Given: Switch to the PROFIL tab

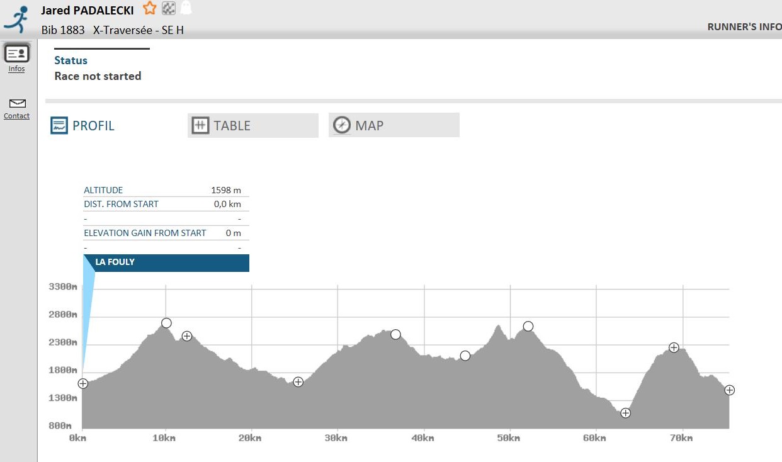Looking at the screenshot, I should (x=82, y=125).
